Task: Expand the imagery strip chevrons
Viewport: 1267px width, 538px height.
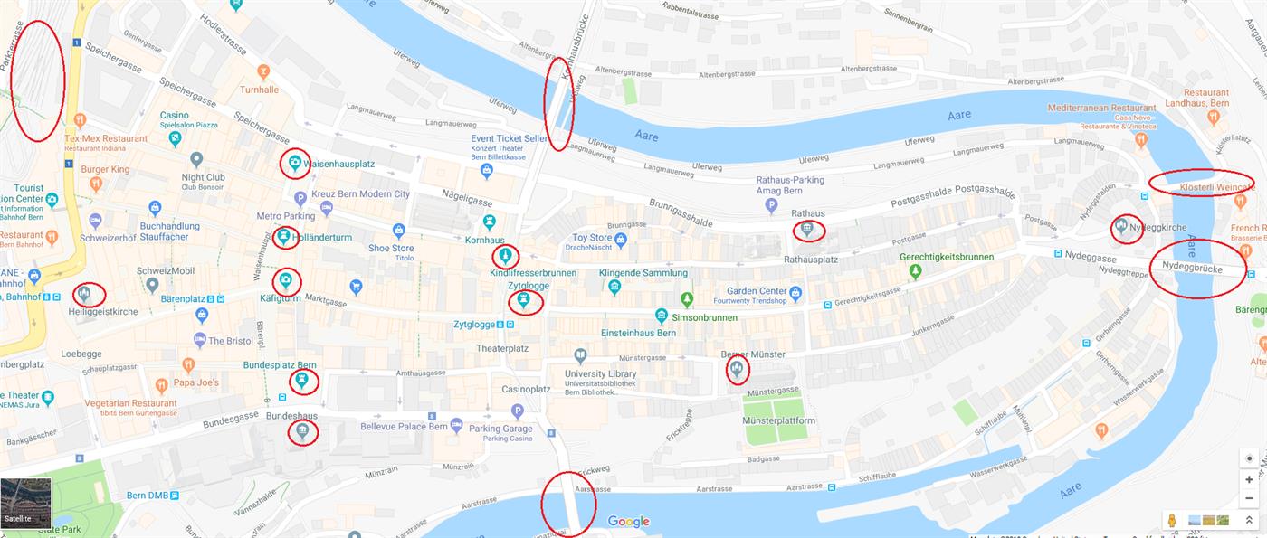Action: click(1249, 521)
